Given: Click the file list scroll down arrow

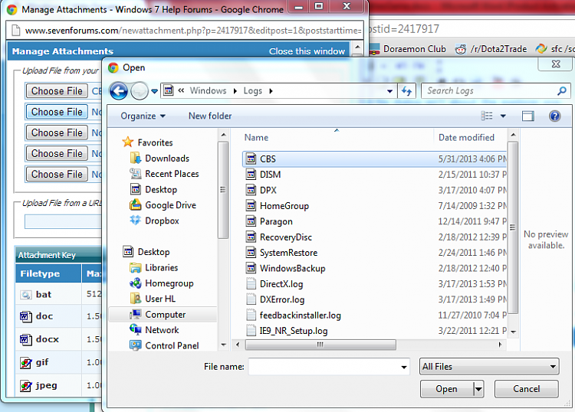Looking at the screenshot, I should tap(514, 332).
